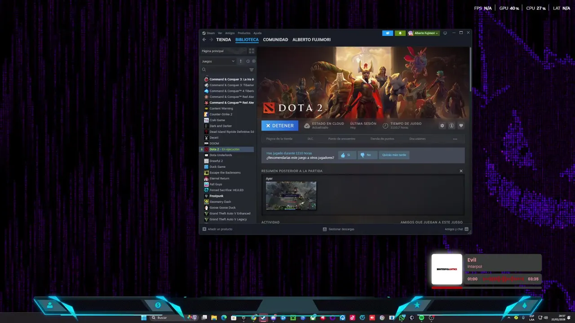Open Alberto Fujimori account dropdown
The image size is (575, 323).
423,33
